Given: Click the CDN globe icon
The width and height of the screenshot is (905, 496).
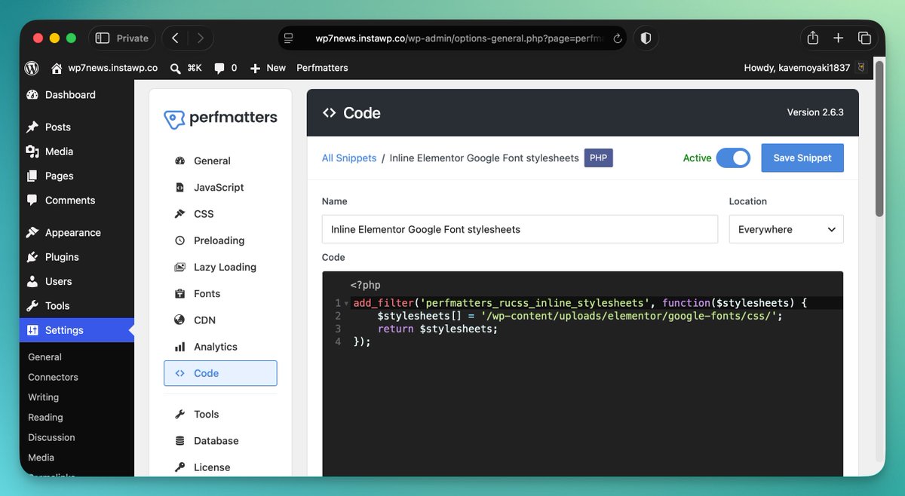Looking at the screenshot, I should 179,320.
